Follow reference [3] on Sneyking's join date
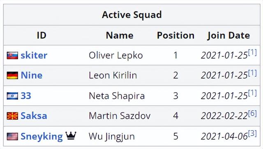Screen dimensions: 263x149 pyautogui.click(x=252, y=134)
